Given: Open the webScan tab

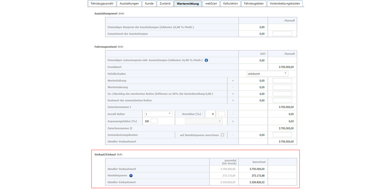Looking at the screenshot, I should 211,4.
